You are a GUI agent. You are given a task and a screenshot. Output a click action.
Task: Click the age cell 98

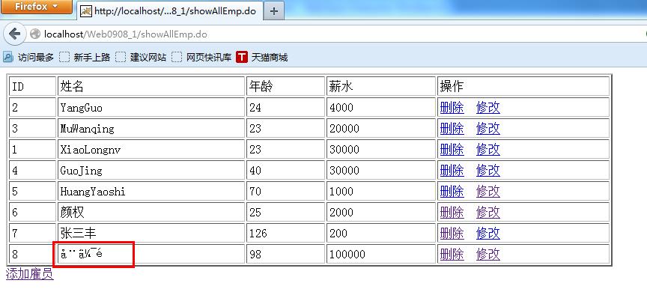point(285,254)
